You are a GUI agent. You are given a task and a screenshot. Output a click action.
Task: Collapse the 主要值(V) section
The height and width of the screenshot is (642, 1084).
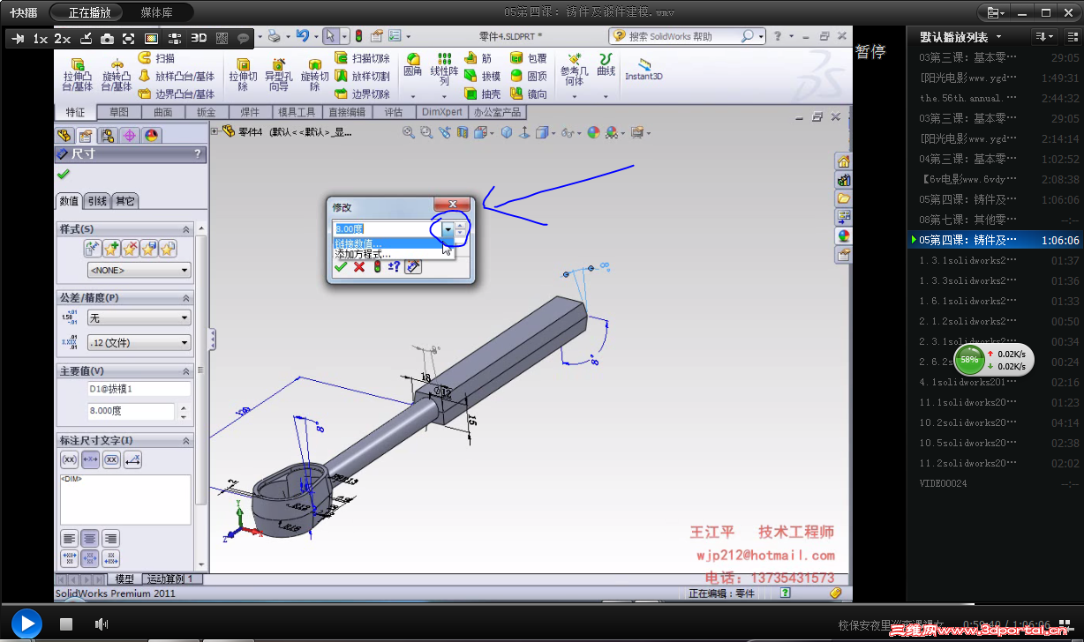(x=186, y=371)
